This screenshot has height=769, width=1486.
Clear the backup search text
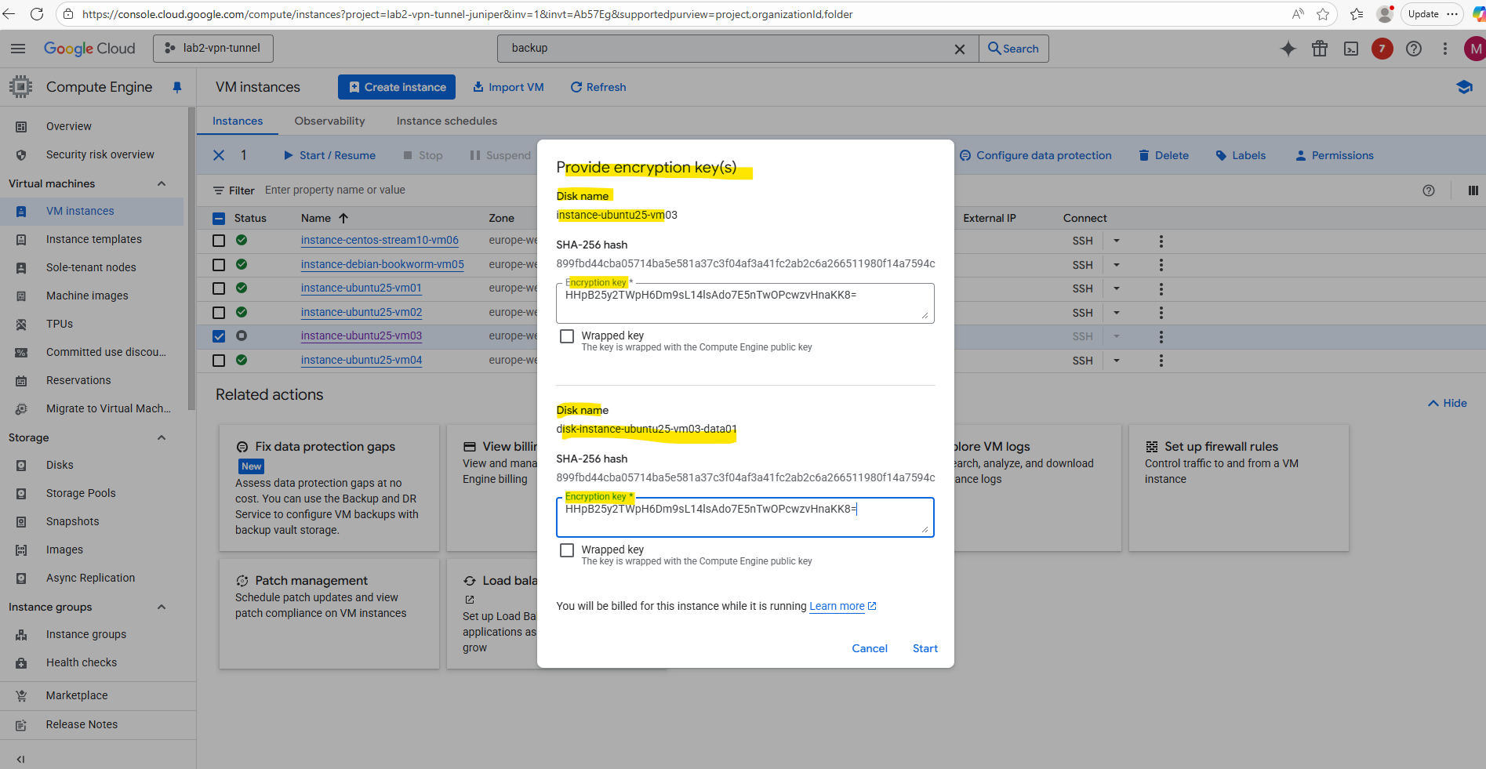pos(959,49)
